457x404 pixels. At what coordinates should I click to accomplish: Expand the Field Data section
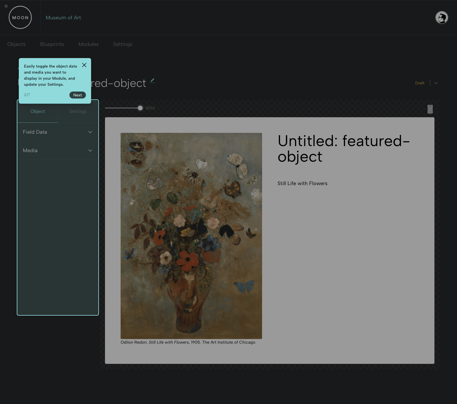[x=58, y=132]
